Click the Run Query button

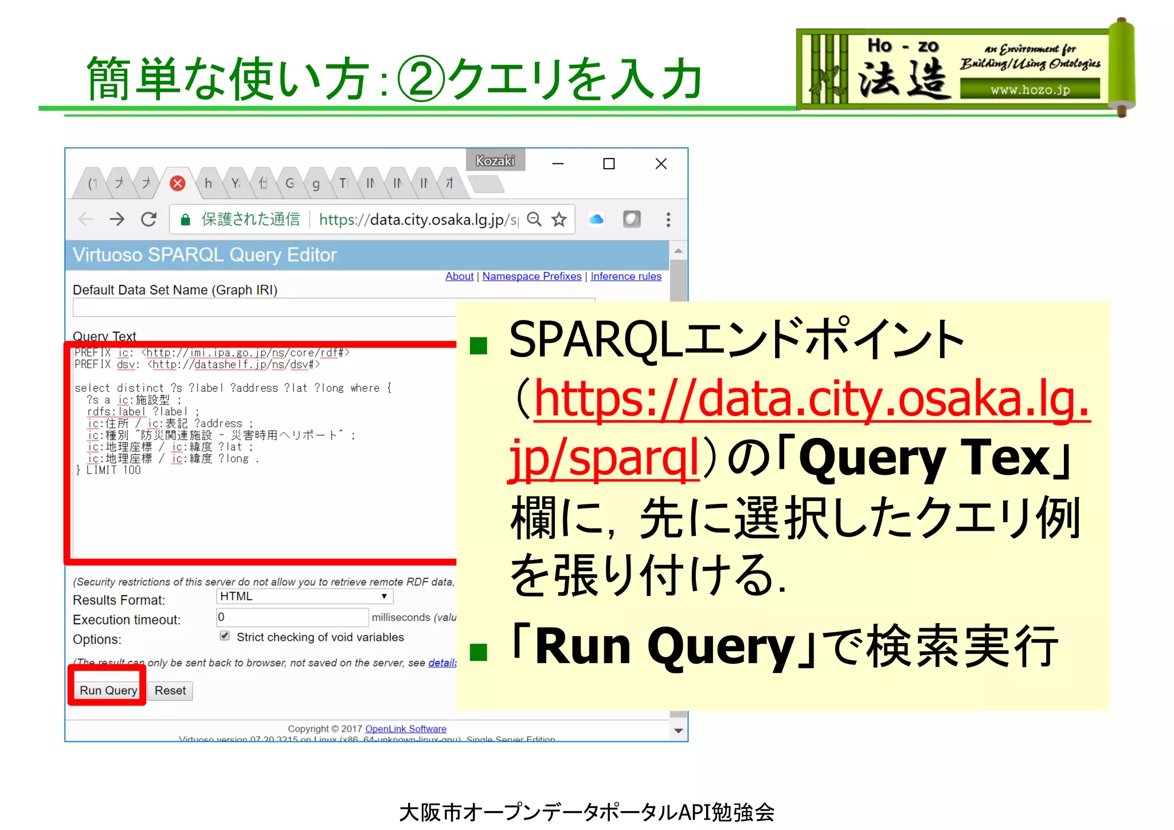[x=108, y=691]
